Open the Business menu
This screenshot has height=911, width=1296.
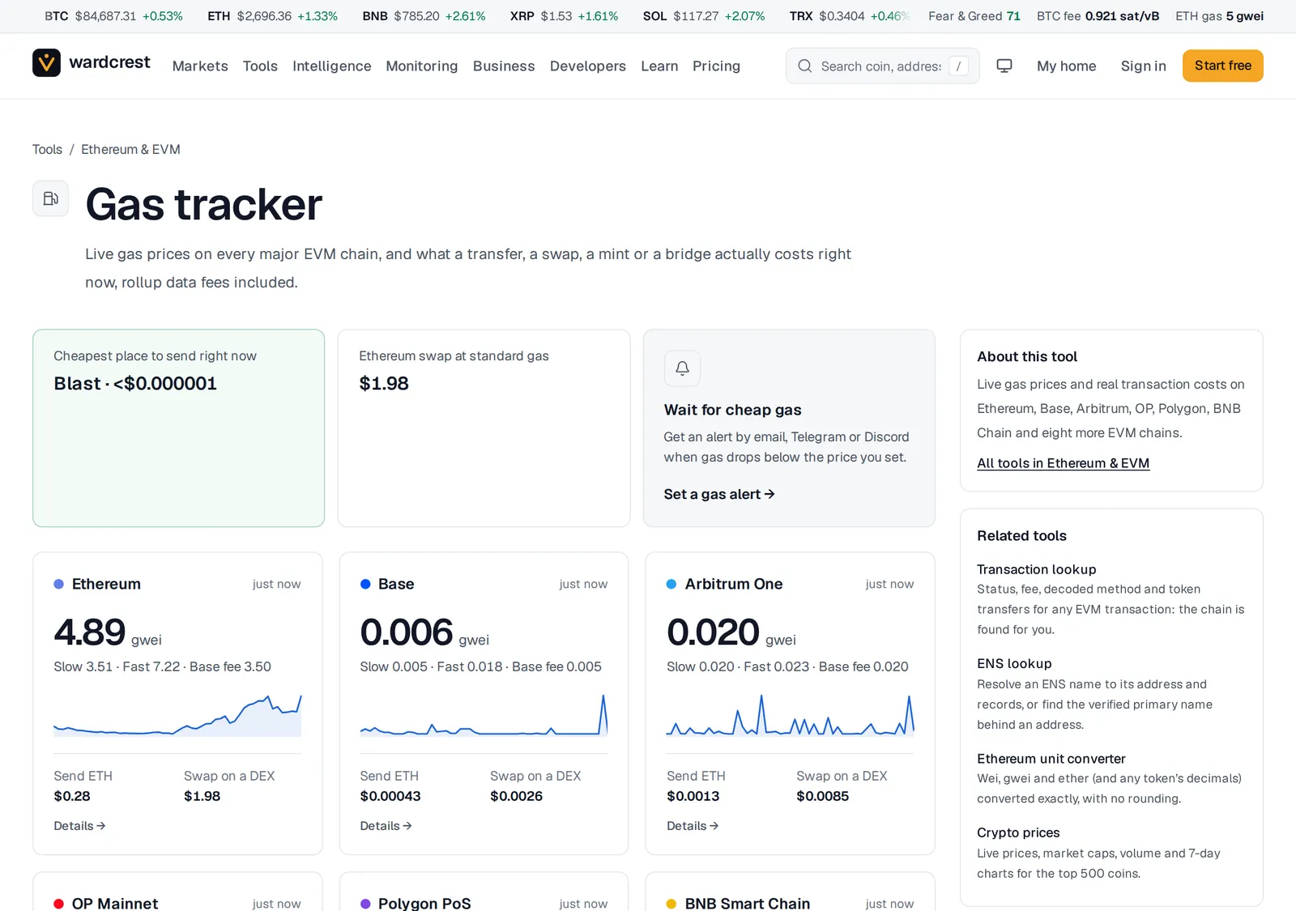(504, 66)
